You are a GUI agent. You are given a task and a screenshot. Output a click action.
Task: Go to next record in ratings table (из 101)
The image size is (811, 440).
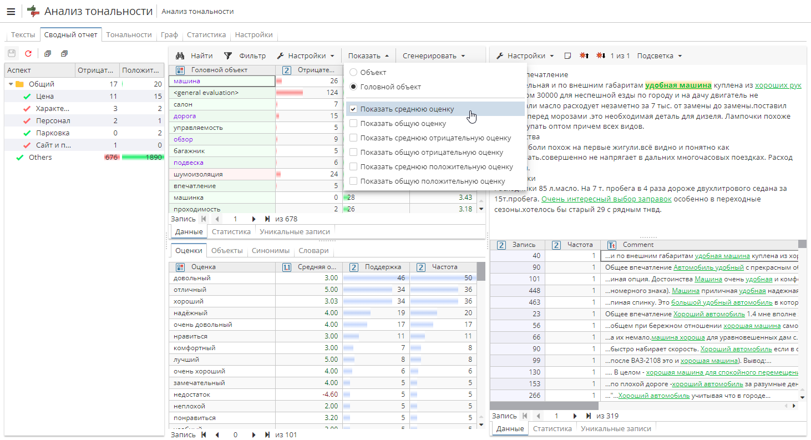point(254,435)
